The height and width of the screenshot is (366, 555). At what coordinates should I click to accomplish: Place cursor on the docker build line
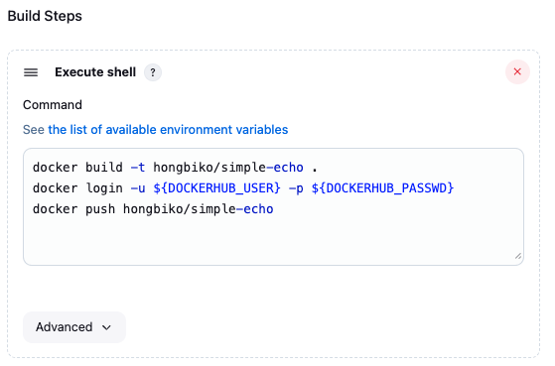tap(175, 168)
